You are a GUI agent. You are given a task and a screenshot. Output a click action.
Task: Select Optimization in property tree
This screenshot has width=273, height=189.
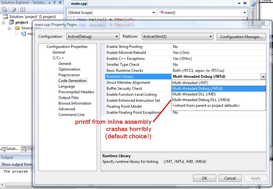click(x=69, y=69)
